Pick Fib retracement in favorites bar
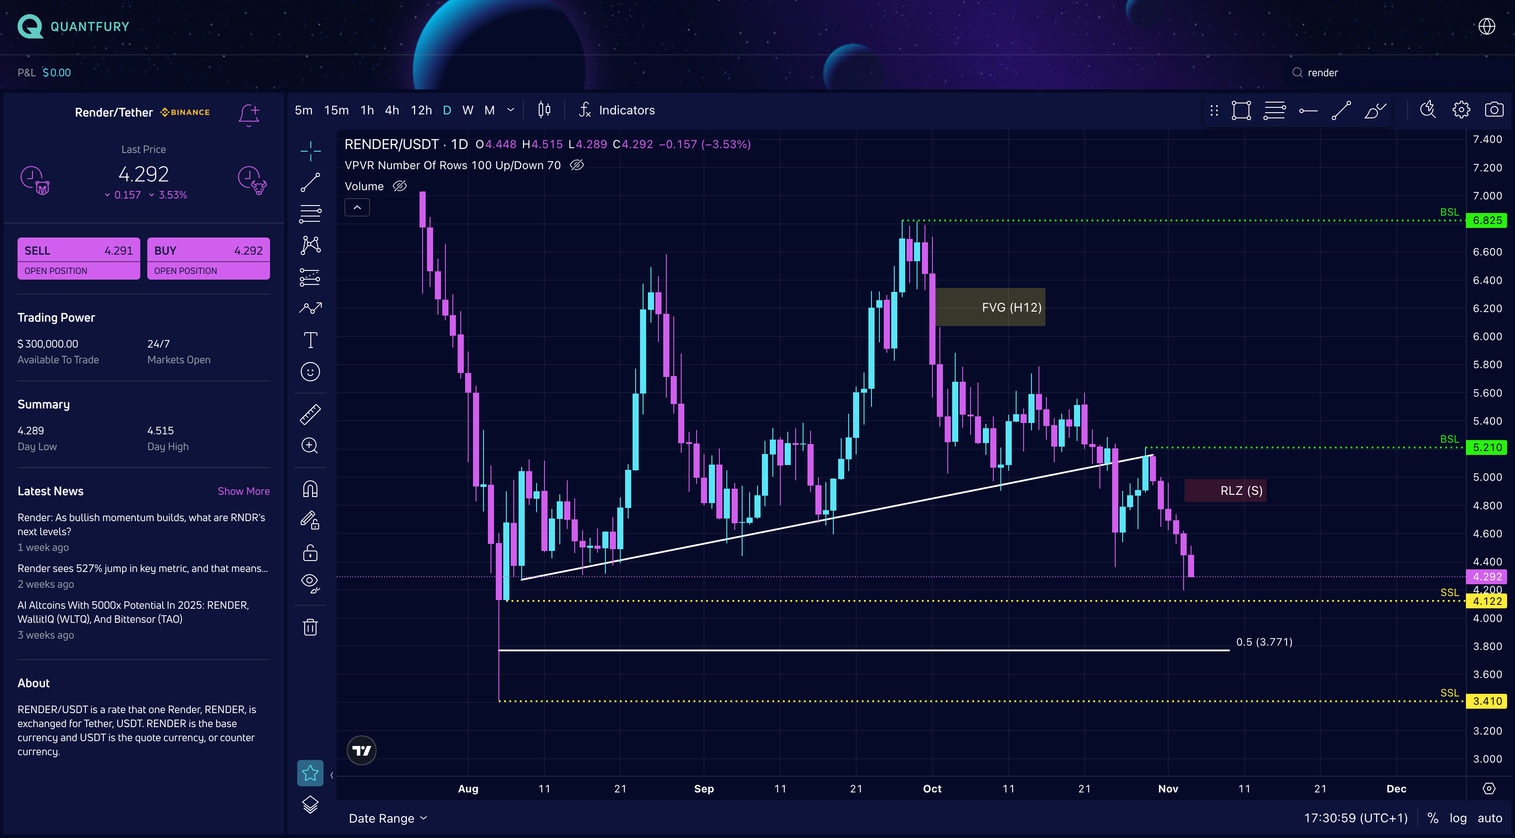The image size is (1515, 838). (x=1274, y=110)
